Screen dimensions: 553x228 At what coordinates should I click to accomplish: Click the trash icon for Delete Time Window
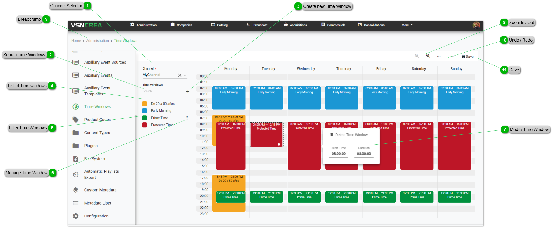(332, 134)
